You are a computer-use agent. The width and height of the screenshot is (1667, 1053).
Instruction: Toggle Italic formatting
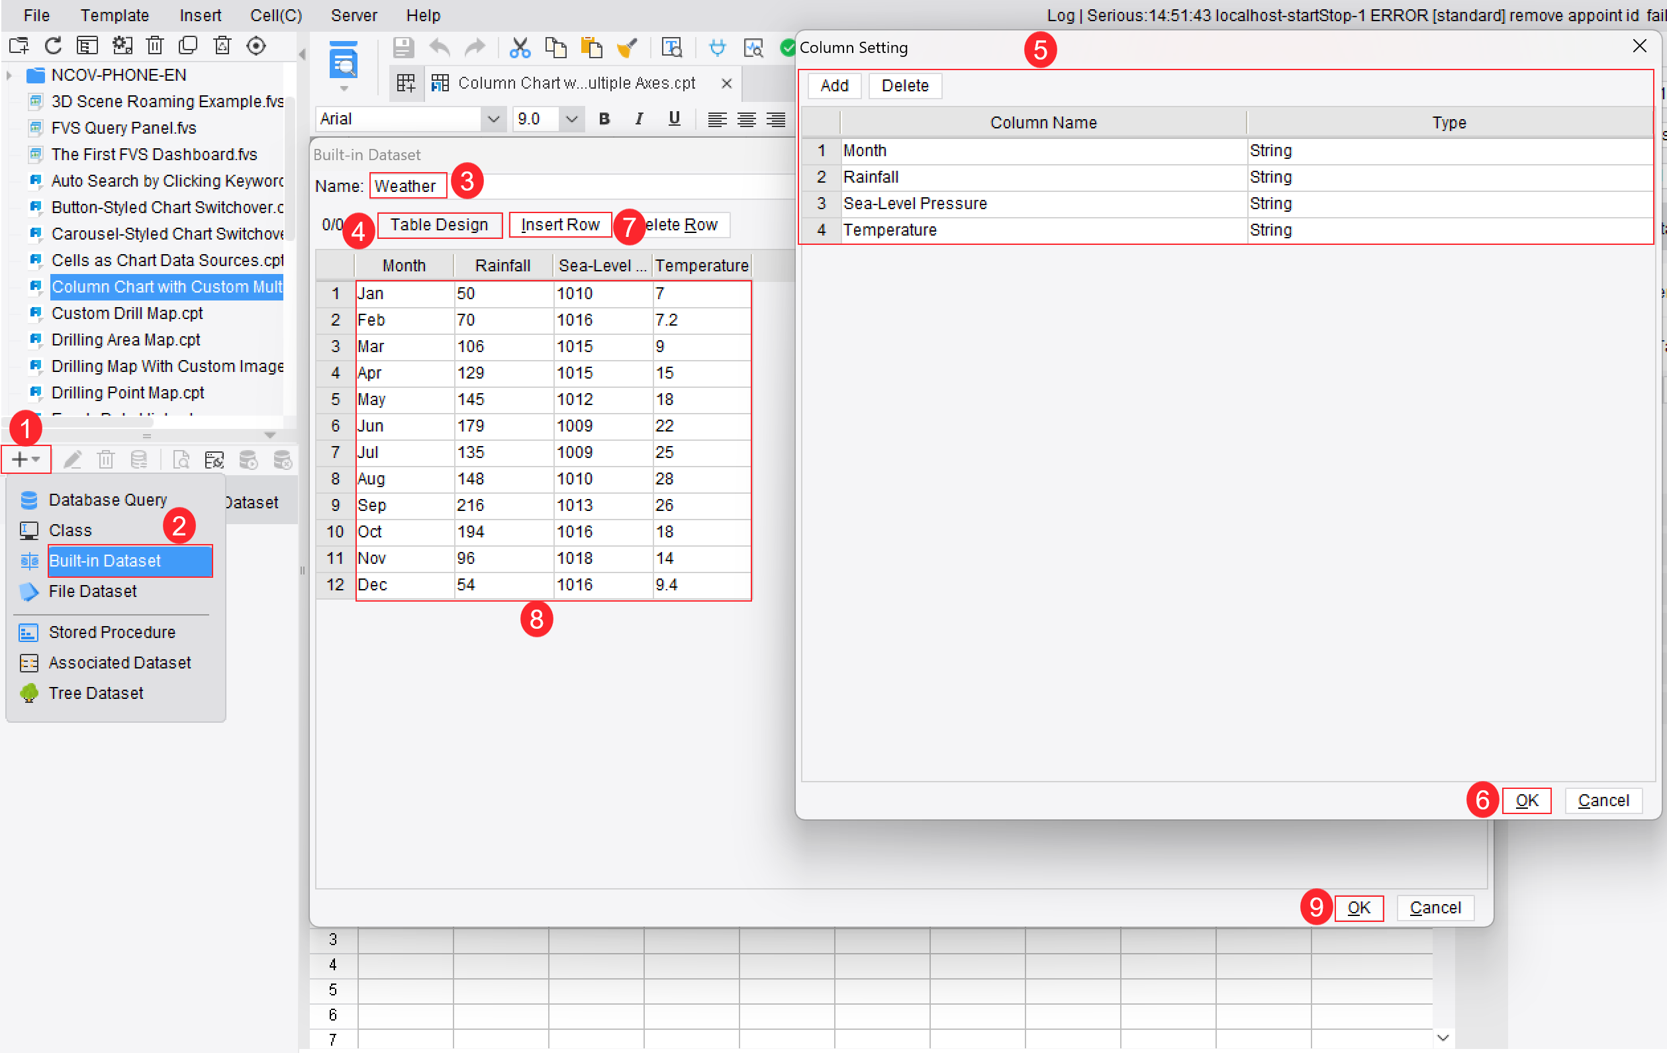639,119
